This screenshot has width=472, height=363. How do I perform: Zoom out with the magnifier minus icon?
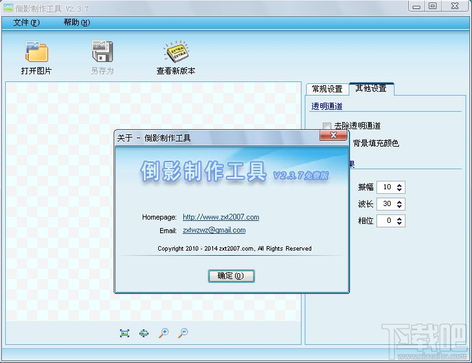coord(183,333)
